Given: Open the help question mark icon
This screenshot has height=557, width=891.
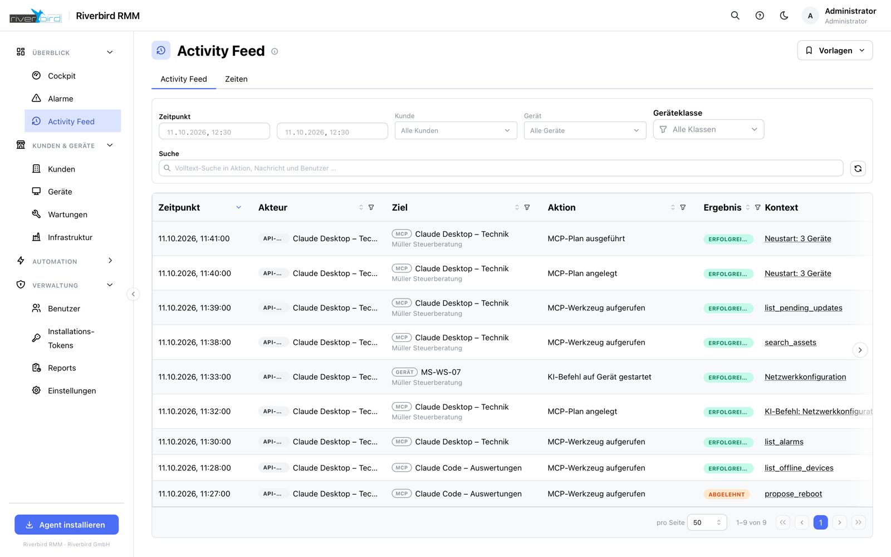Looking at the screenshot, I should click(x=760, y=16).
